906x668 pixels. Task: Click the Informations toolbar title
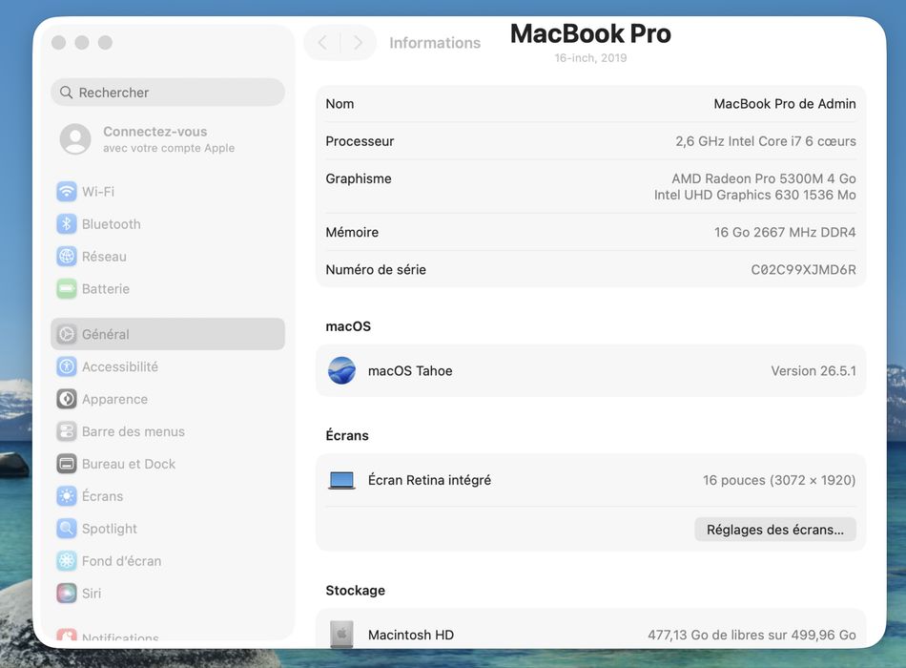pyautogui.click(x=435, y=43)
